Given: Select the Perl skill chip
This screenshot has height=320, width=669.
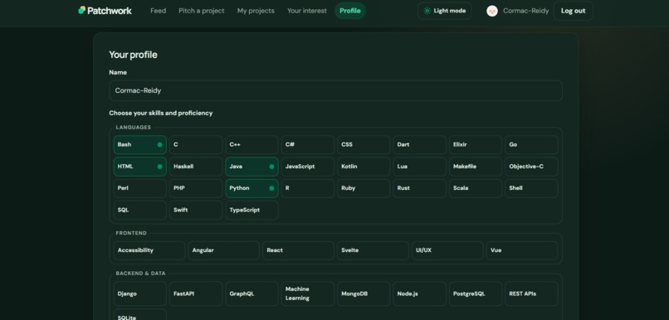Looking at the screenshot, I should pyautogui.click(x=140, y=188).
